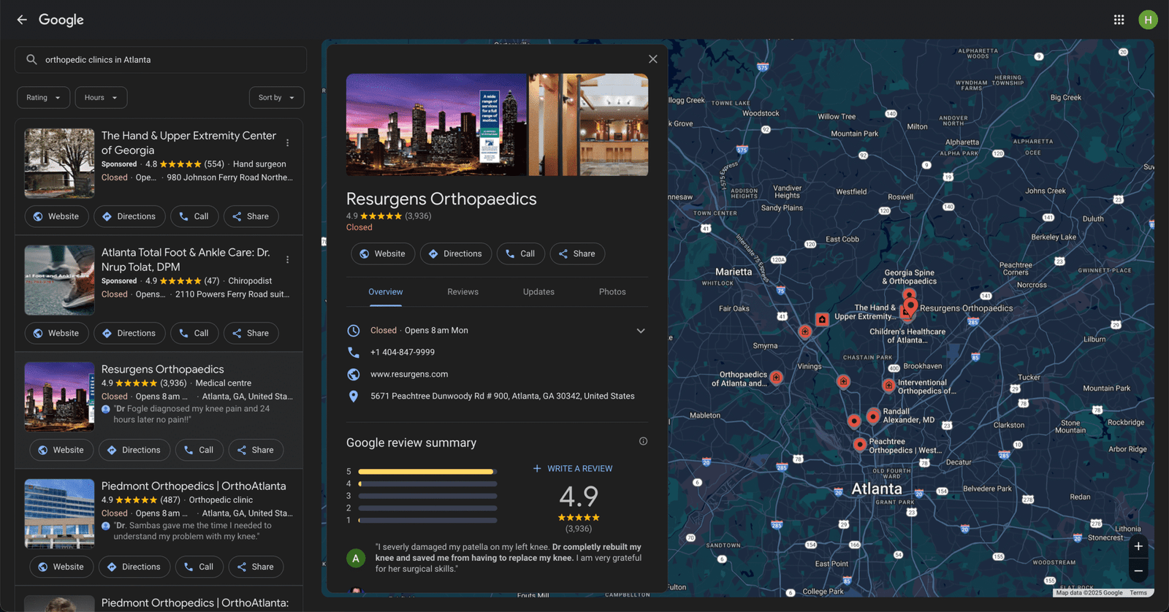
Task: Get Directions to Hand & Upper Extremity Center
Action: coord(129,216)
